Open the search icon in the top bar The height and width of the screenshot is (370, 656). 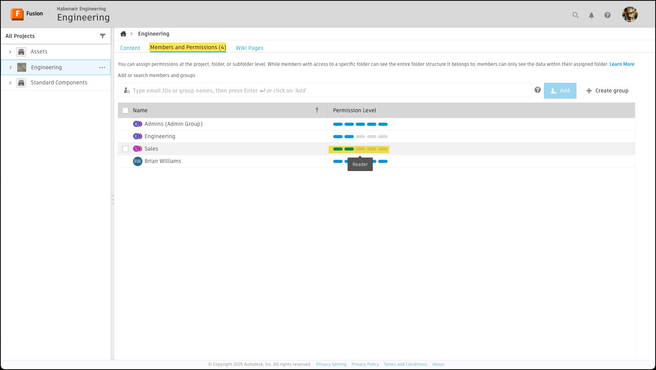[x=575, y=15]
